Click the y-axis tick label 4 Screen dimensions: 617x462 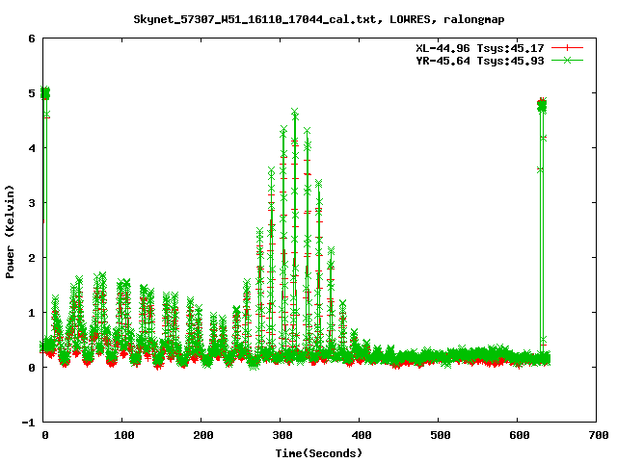pos(32,148)
